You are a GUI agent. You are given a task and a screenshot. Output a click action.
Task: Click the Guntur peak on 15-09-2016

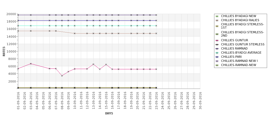click(106, 65)
